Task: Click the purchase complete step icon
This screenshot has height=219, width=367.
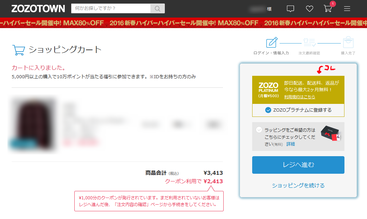Action: 348,42
